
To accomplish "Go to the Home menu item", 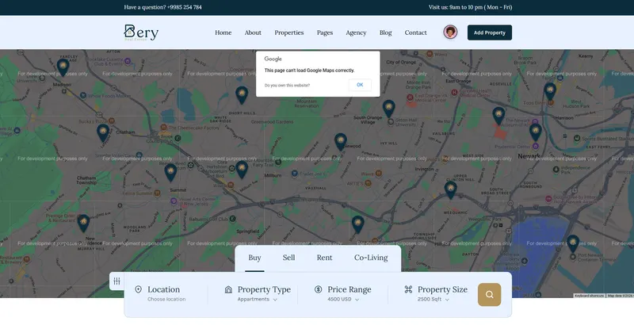I will point(223,32).
